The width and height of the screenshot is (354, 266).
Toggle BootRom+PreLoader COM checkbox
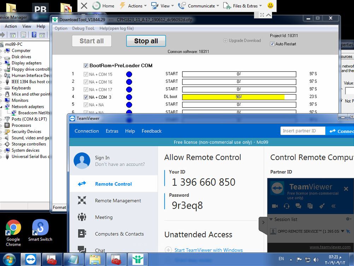[x=86, y=65]
